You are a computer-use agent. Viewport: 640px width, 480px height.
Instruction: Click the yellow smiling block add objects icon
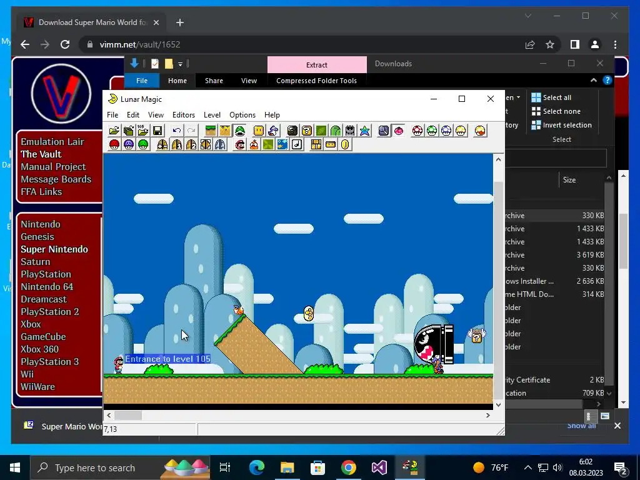[x=258, y=131]
